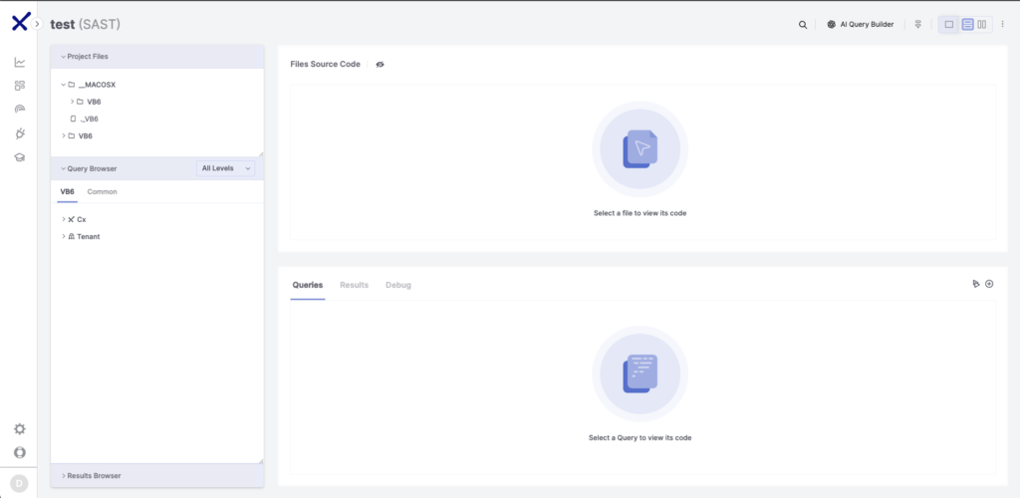Open settings gear in sidebar
Screen dimensions: 1020x498
[20, 429]
